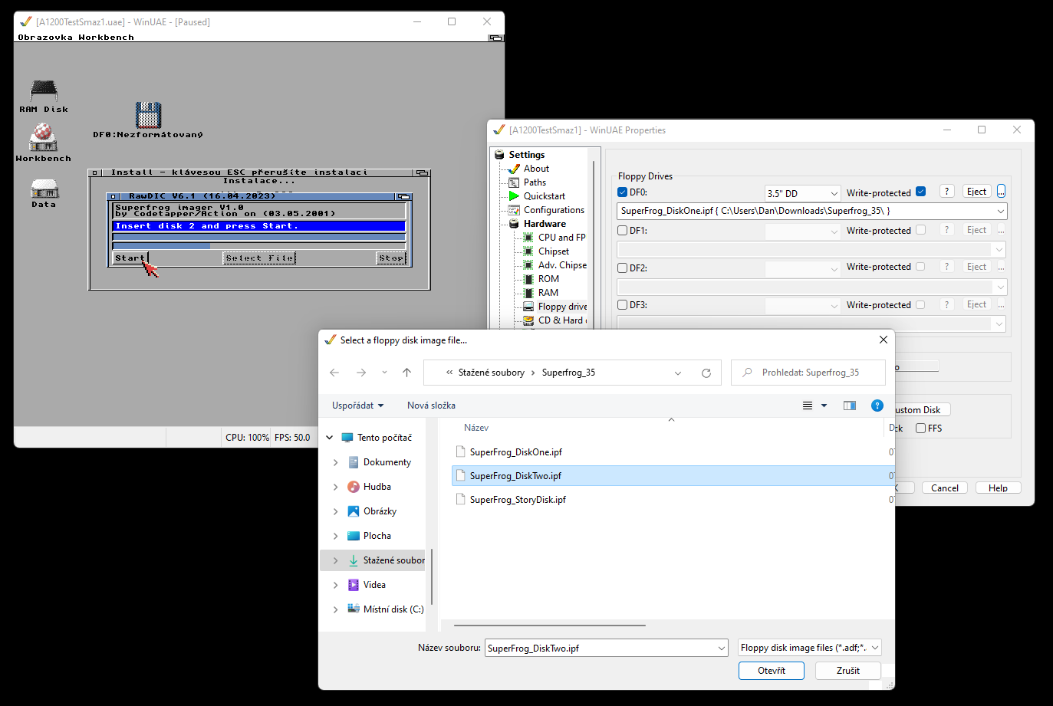This screenshot has width=1053, height=706.
Task: Expand the file name combo box list
Action: pyautogui.click(x=721, y=649)
